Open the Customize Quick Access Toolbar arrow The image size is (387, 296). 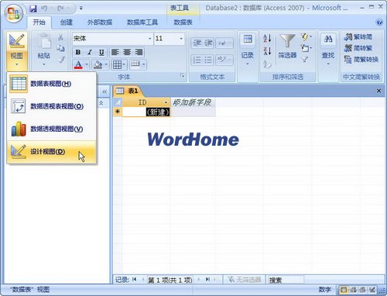81,9
